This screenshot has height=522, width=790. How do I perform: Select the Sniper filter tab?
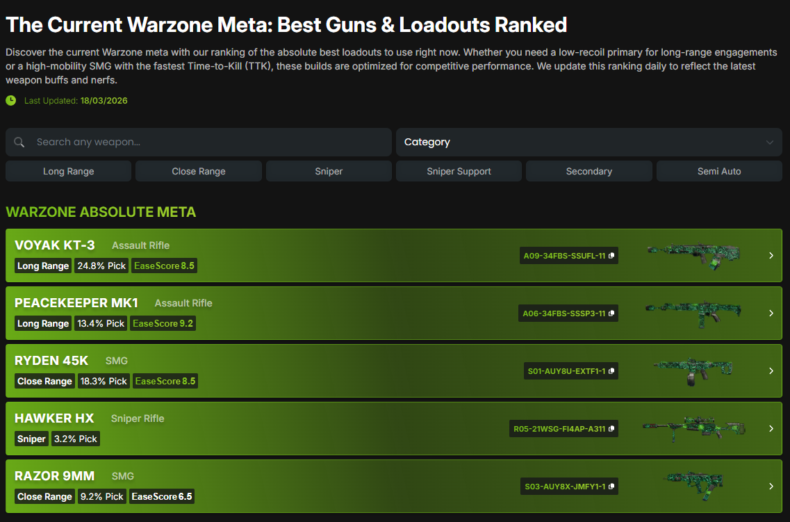tap(329, 171)
